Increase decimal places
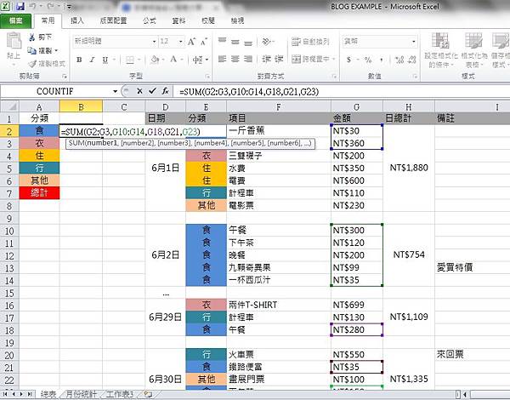 tap(399, 60)
